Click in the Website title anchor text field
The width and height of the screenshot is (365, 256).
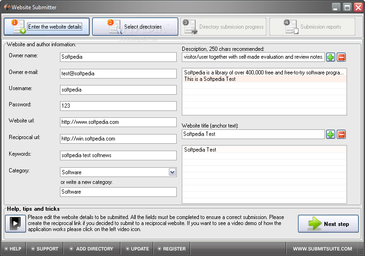(x=253, y=134)
